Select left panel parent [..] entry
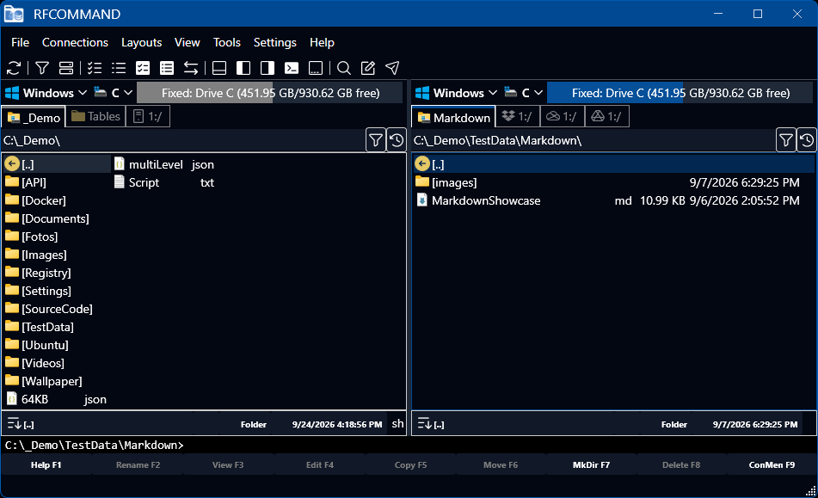Image resolution: width=818 pixels, height=498 pixels. click(57, 164)
